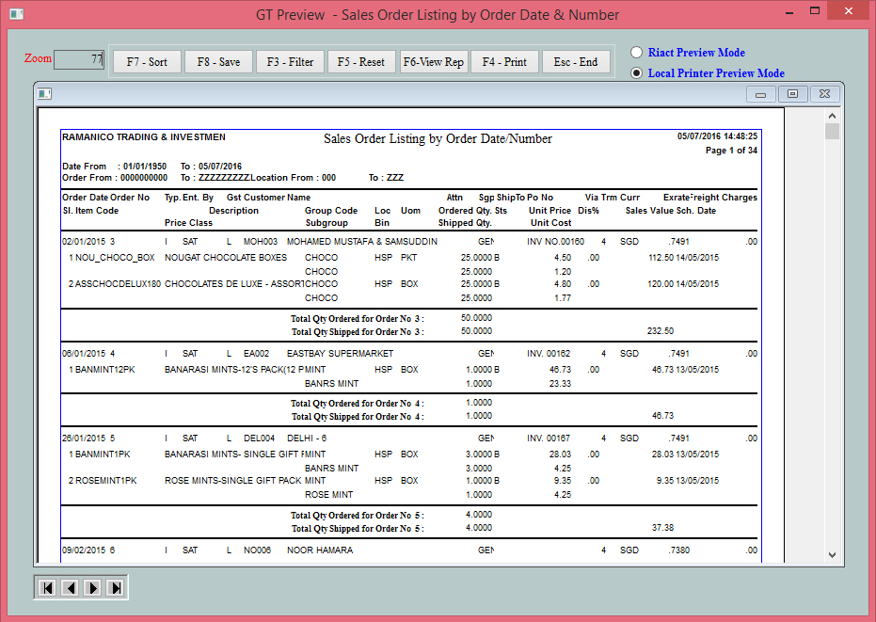
Task: Print report with F4 - Print
Action: click(x=504, y=62)
